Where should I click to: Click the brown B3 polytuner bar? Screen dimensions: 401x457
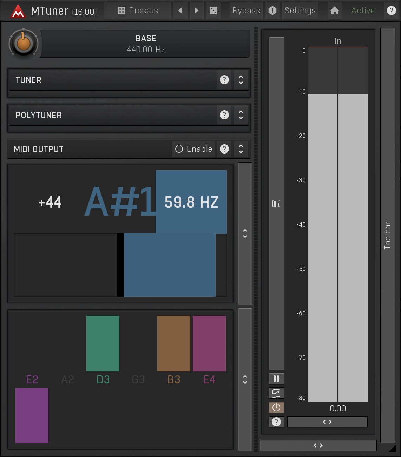tap(174, 344)
